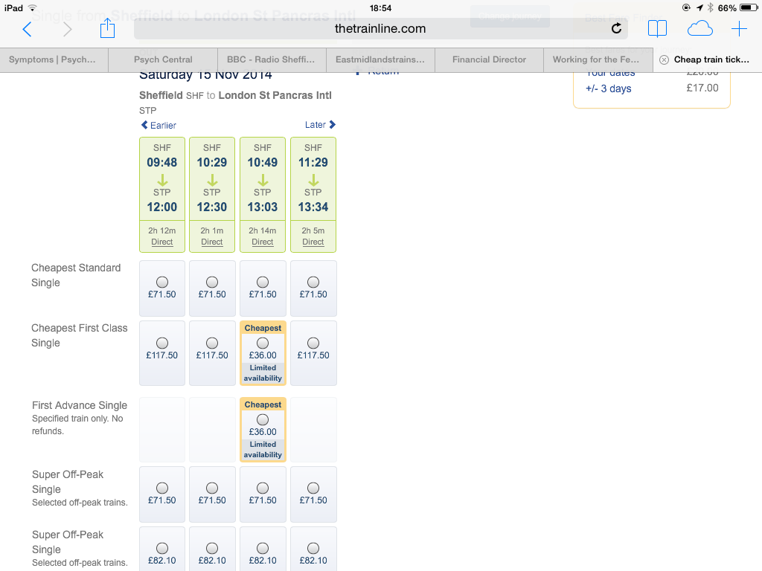This screenshot has height=571, width=762.
Task: Add a new Safari tab with plus
Action: point(739,29)
